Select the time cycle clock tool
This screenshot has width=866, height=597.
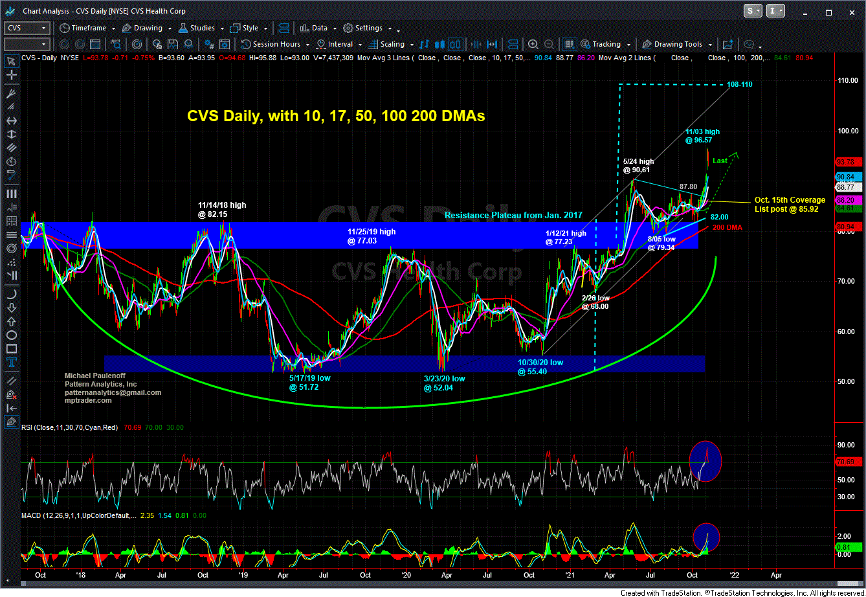tap(11, 161)
